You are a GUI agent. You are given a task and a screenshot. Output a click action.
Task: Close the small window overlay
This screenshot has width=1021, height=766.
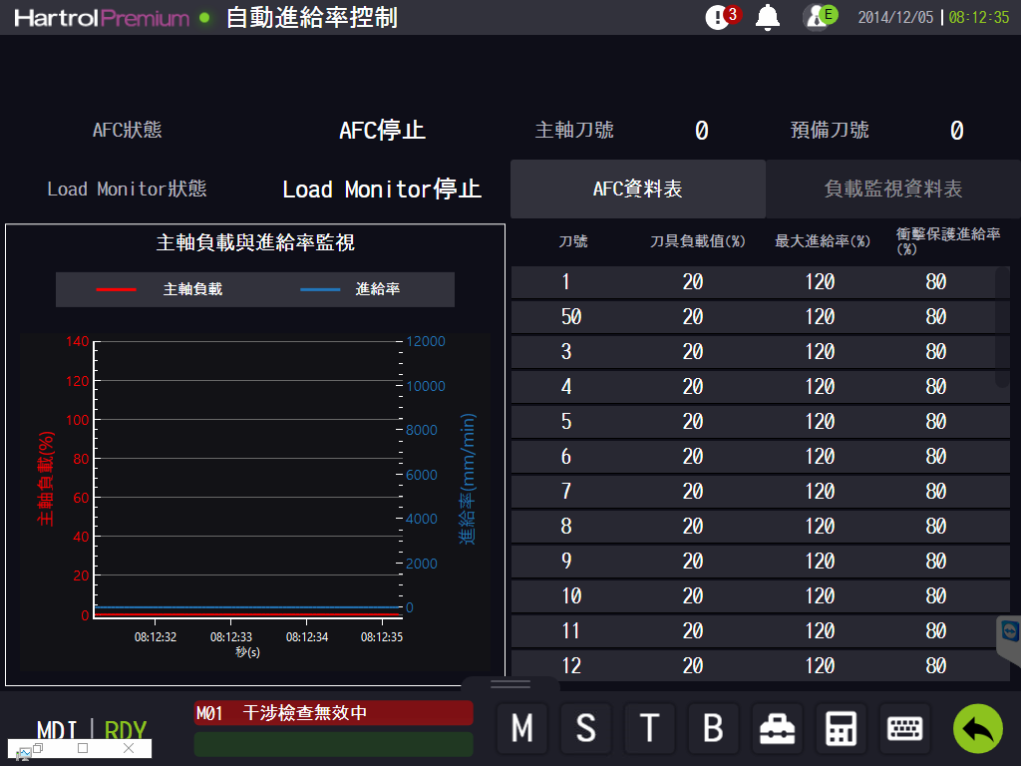click(129, 748)
